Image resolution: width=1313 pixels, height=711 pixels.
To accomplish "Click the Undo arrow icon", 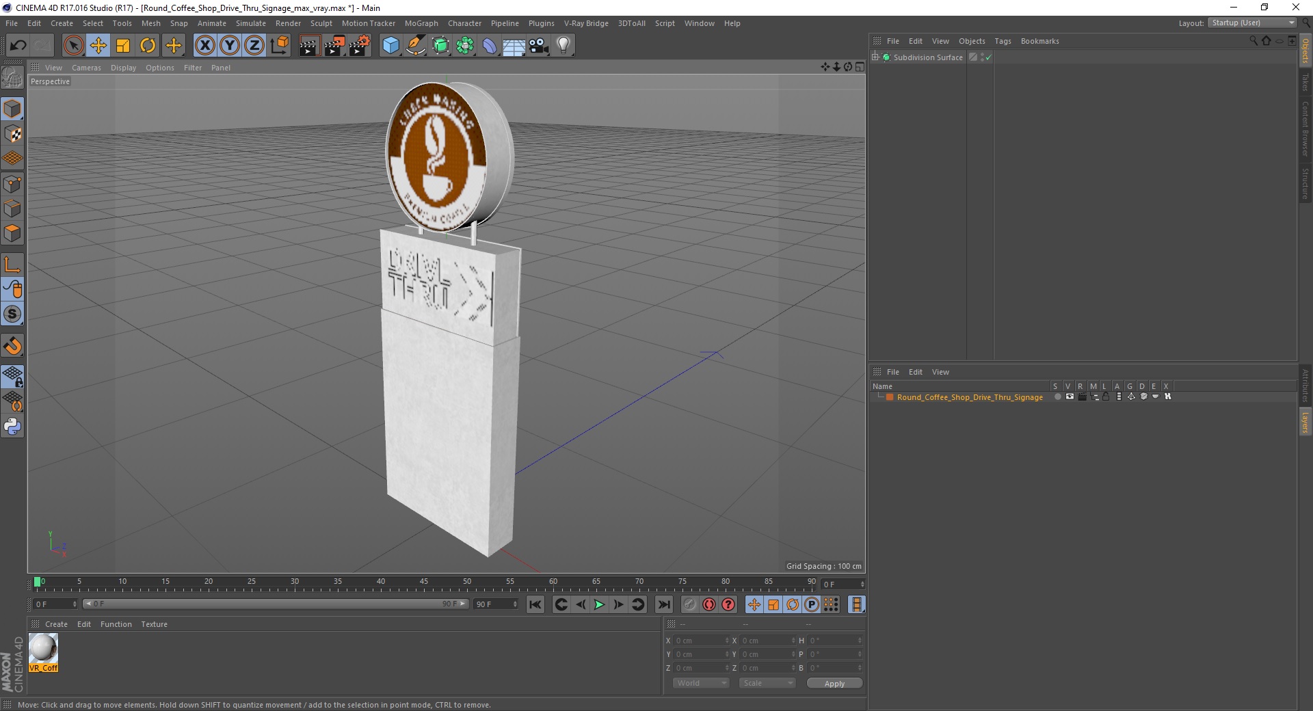I will (x=18, y=46).
